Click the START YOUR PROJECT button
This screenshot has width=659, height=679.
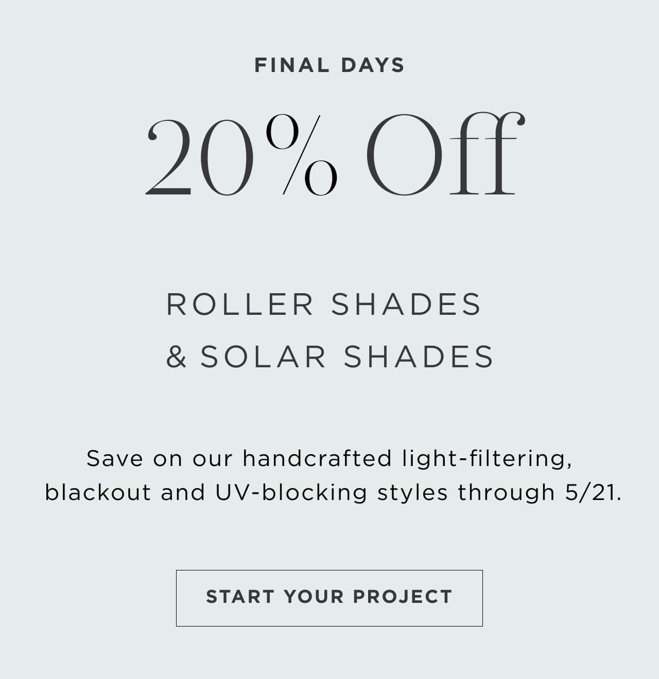329,598
